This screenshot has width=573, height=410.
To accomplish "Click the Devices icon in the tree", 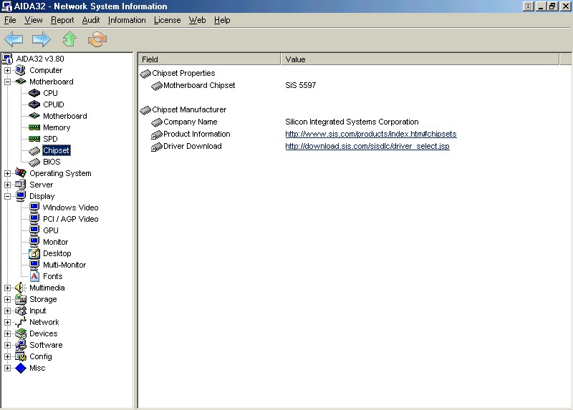I will click(x=21, y=333).
